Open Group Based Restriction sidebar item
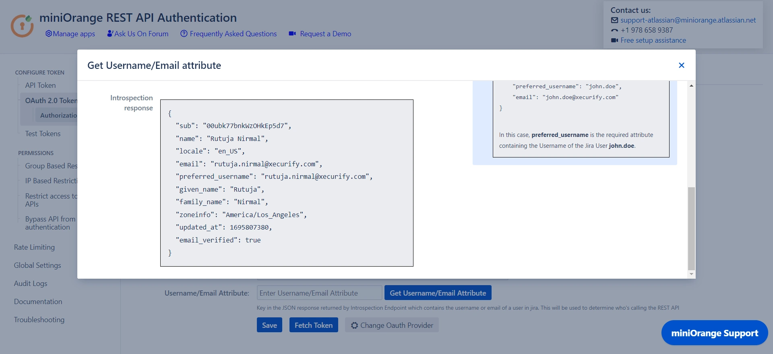This screenshot has width=773, height=354. click(51, 166)
